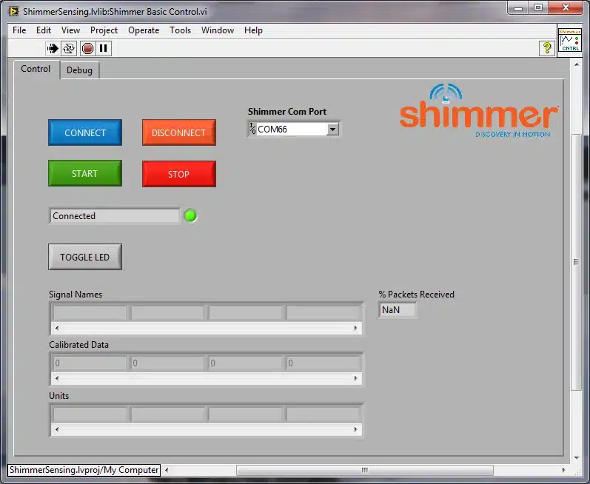Click the green START button

(85, 173)
